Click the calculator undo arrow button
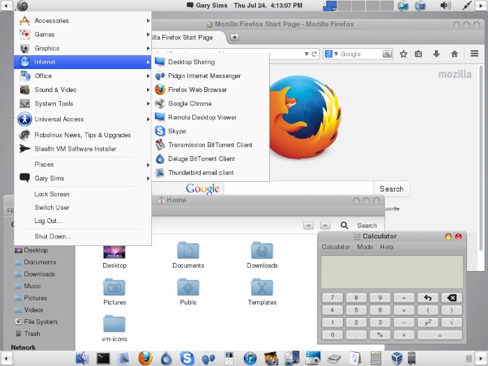 point(428,298)
